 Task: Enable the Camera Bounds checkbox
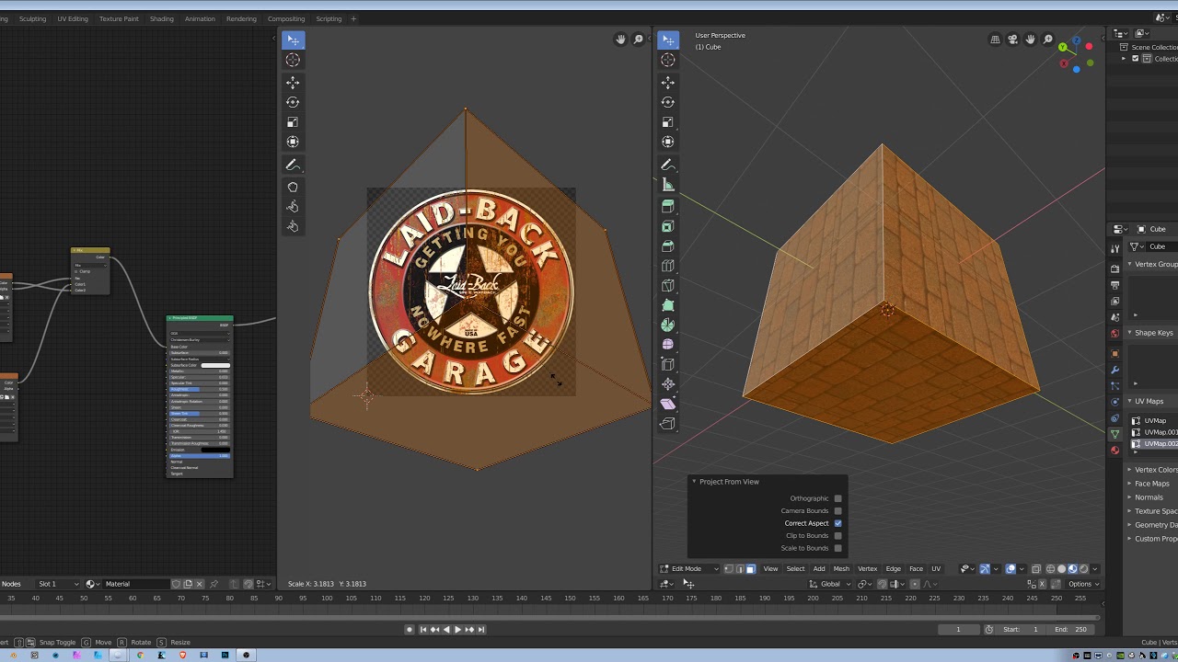coord(837,511)
